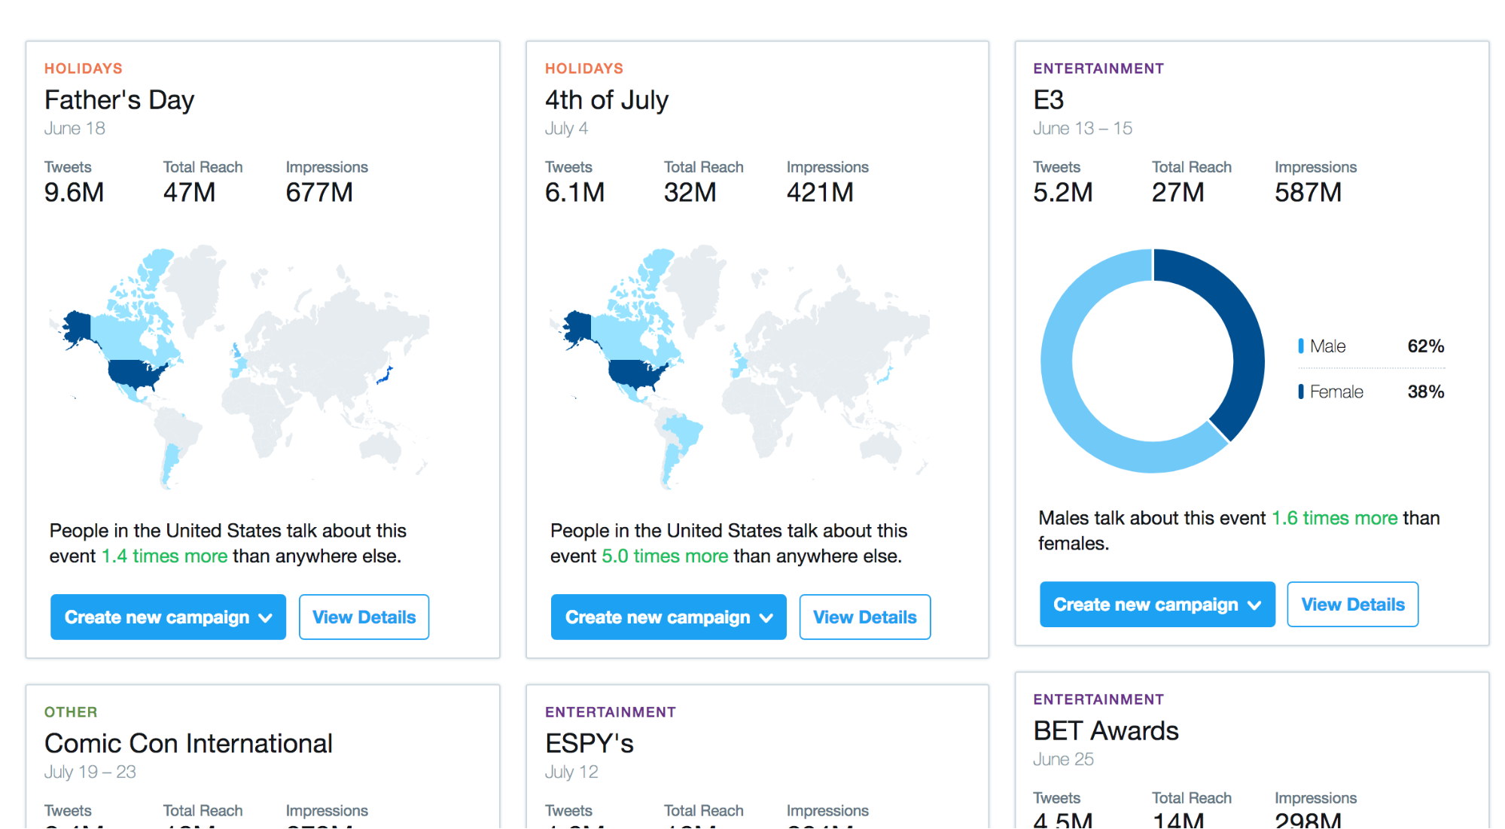
Task: Filter by the ENTERTAINMENT category label
Action: tap(1098, 68)
